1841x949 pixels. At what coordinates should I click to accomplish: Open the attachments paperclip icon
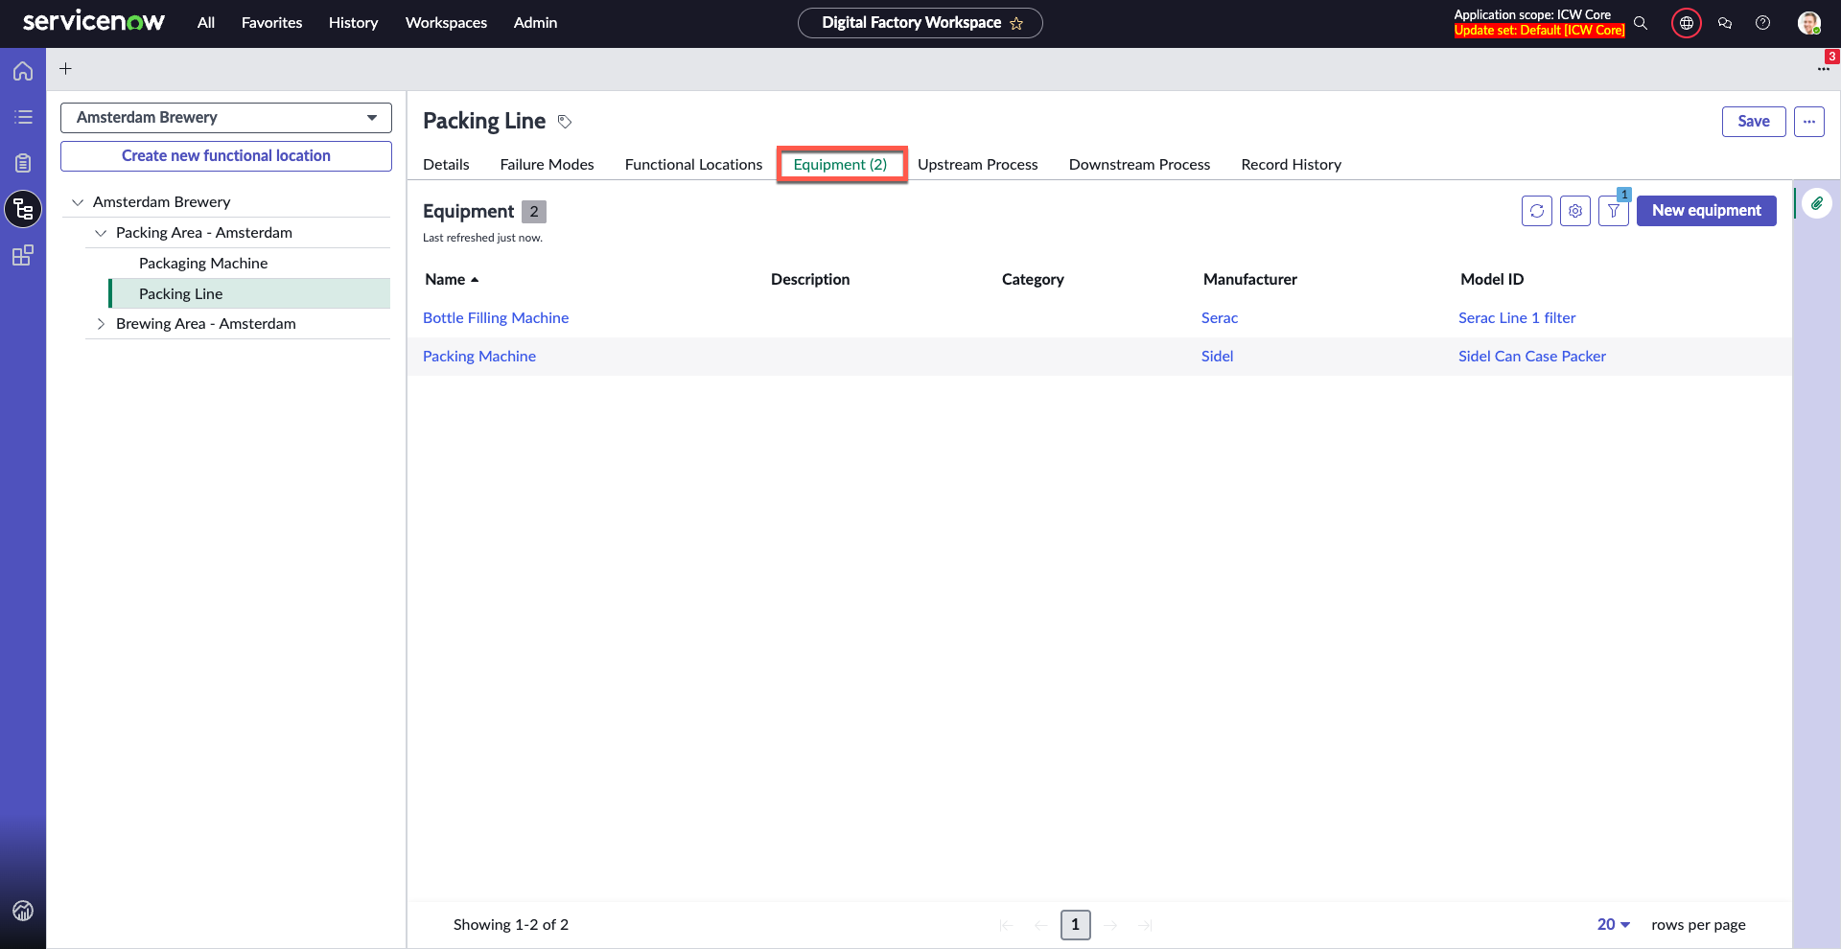click(1817, 203)
